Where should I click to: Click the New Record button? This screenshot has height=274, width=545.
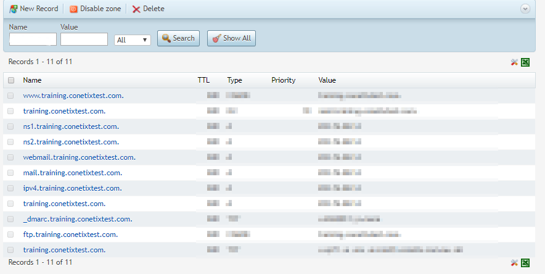(34, 9)
